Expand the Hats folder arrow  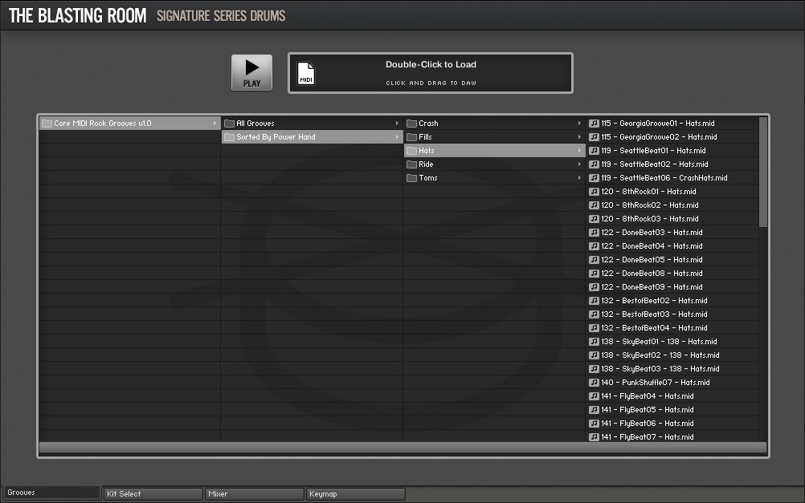pyautogui.click(x=579, y=150)
